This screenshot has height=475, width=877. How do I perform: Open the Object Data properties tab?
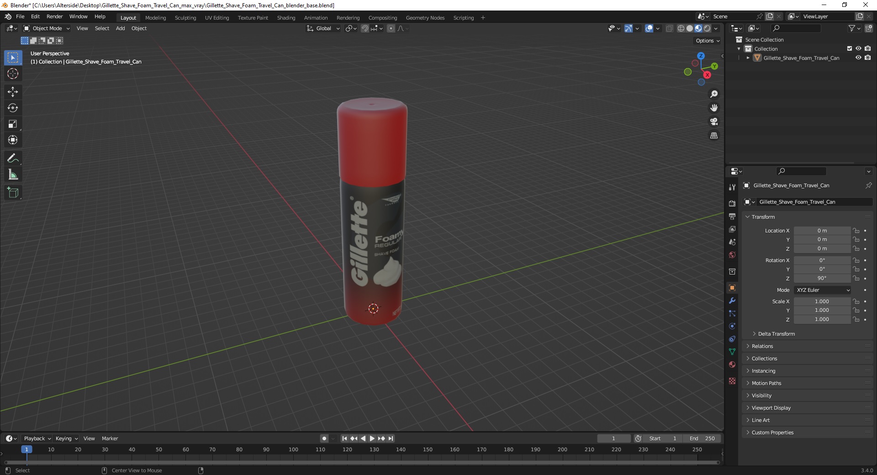pyautogui.click(x=732, y=352)
